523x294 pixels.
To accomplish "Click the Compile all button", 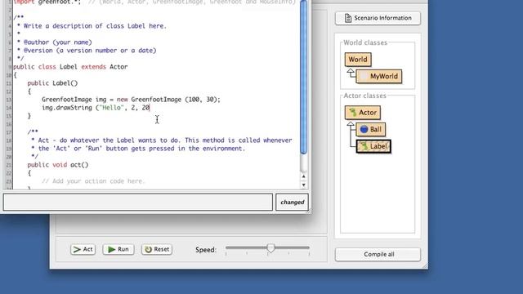I will (x=378, y=254).
